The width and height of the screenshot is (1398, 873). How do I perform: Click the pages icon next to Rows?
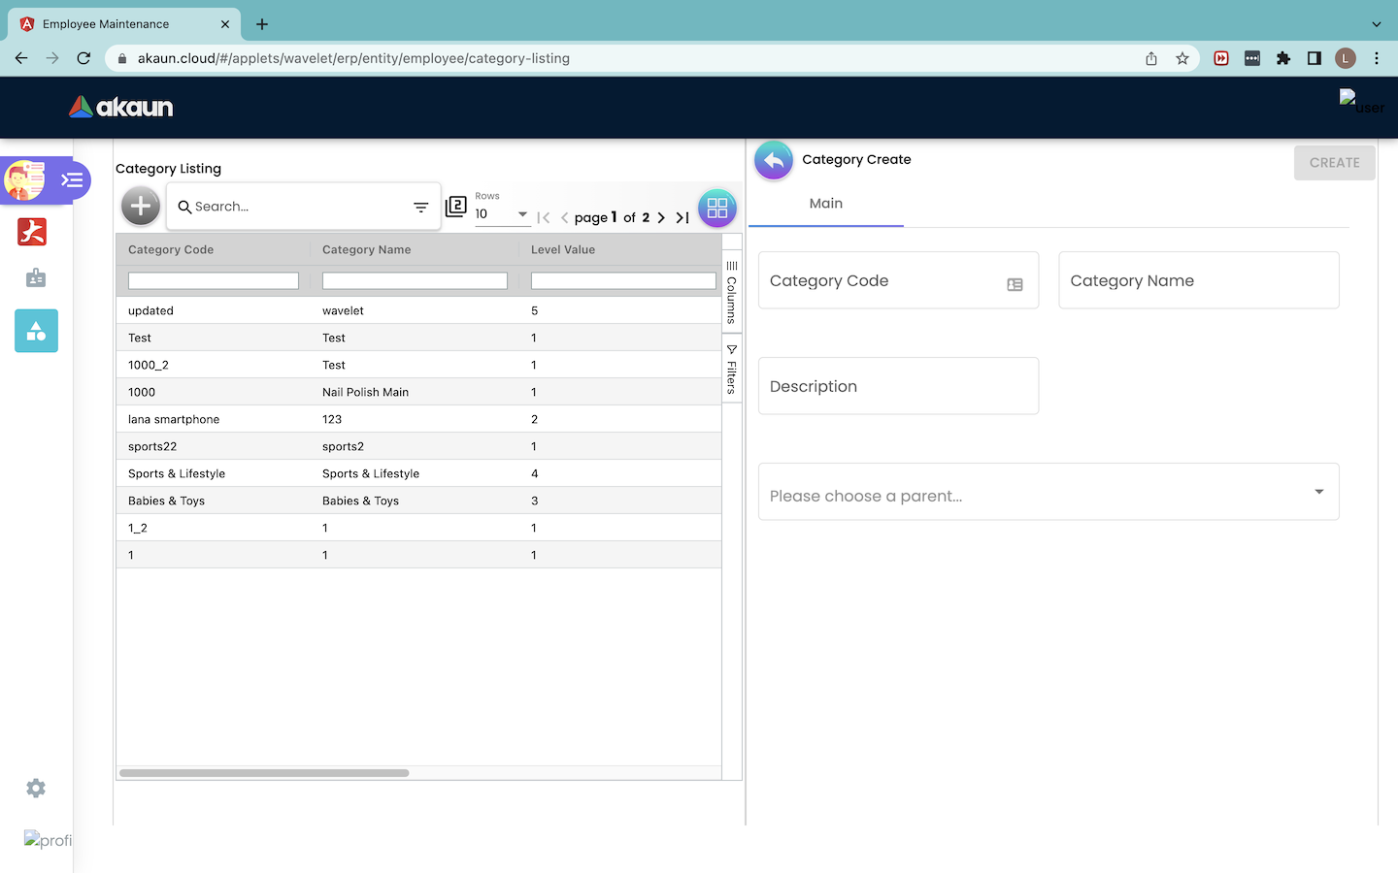pos(455,207)
